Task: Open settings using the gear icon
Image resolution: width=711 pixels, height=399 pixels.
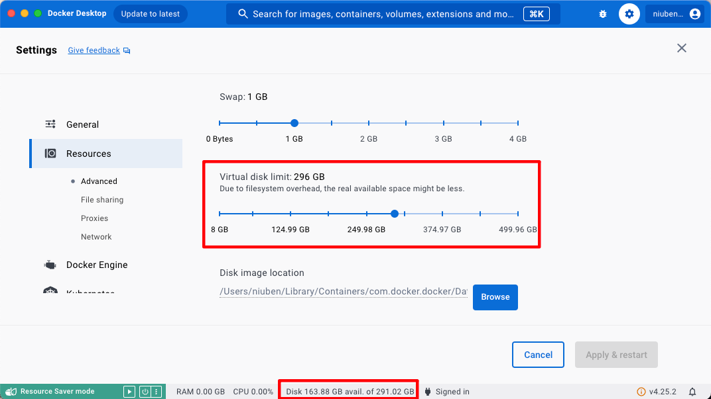Action: click(629, 13)
